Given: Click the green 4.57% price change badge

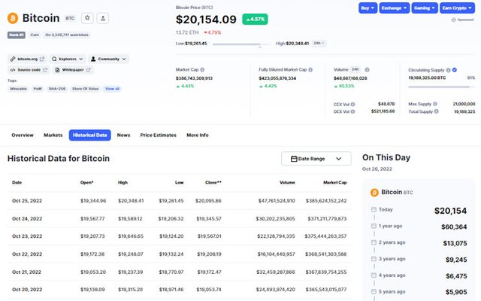Looking at the screenshot, I should pos(255,19).
